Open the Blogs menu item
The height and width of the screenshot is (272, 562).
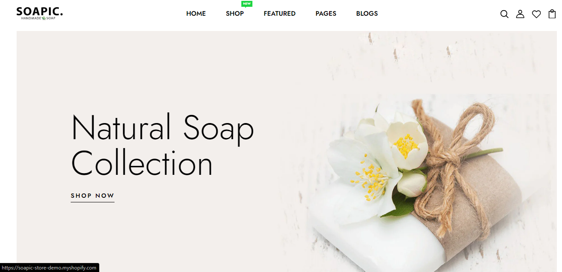[x=367, y=14]
